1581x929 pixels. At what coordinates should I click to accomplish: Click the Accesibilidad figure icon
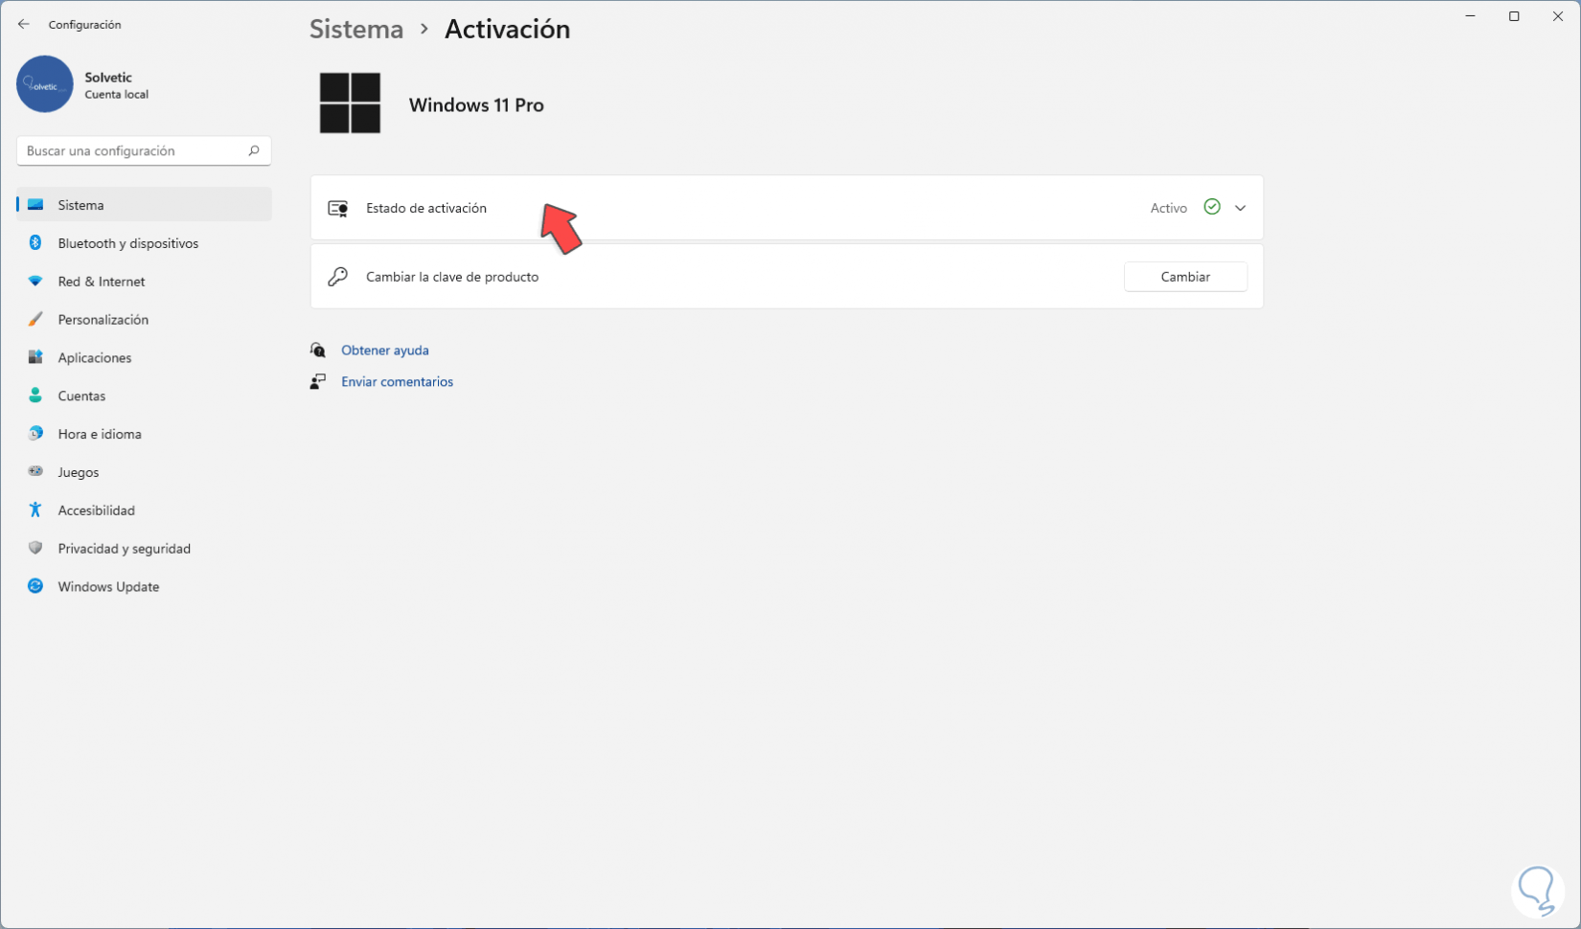(x=35, y=510)
